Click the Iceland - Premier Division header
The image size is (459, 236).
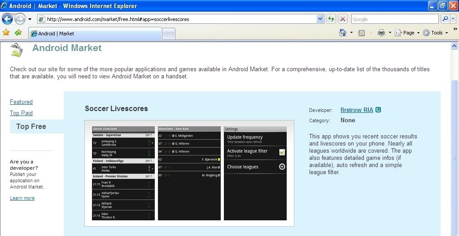point(123,176)
